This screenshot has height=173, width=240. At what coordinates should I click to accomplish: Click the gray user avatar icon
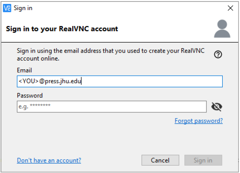(x=222, y=29)
